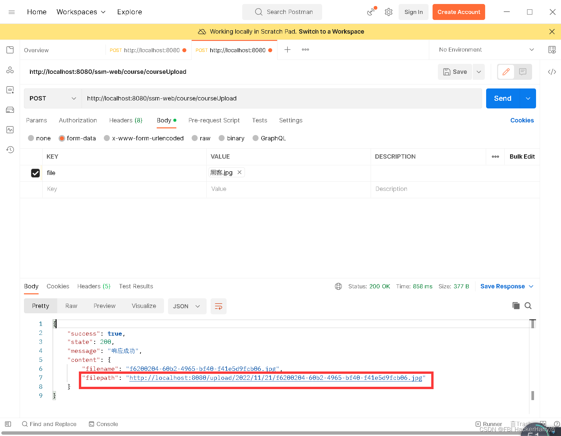
Task: Remove the 黑客.jpg file value
Action: click(x=239, y=172)
